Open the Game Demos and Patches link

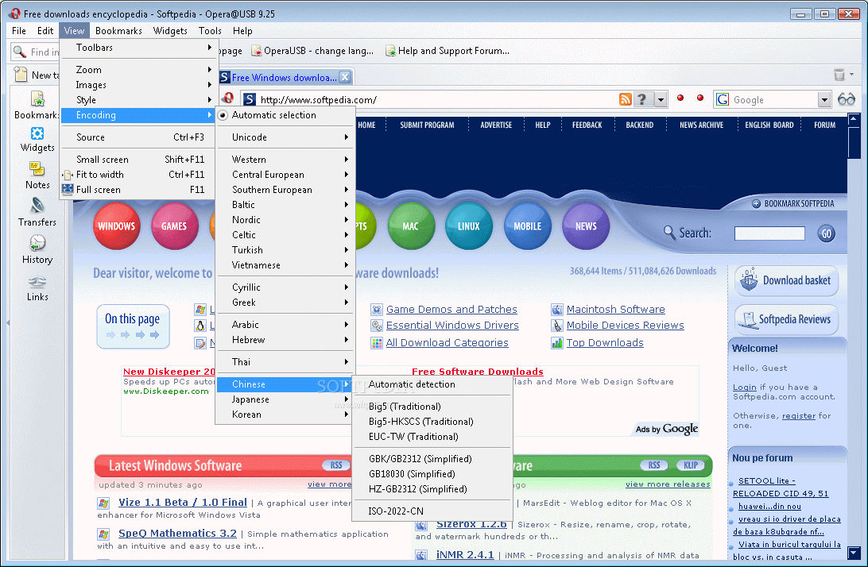451,309
